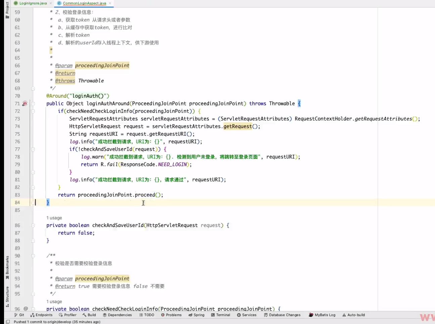Open the Database Changes tool window
The width and height of the screenshot is (435, 324).
282,315
